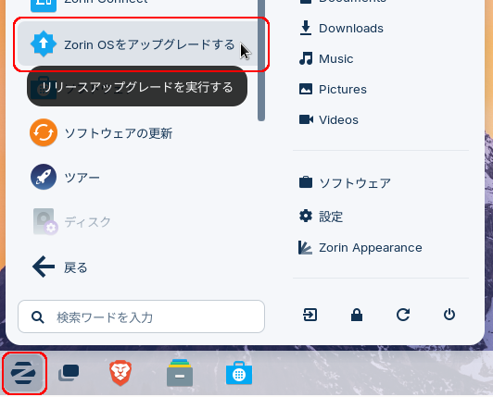Click the back arrow icon

pyautogui.click(x=44, y=267)
